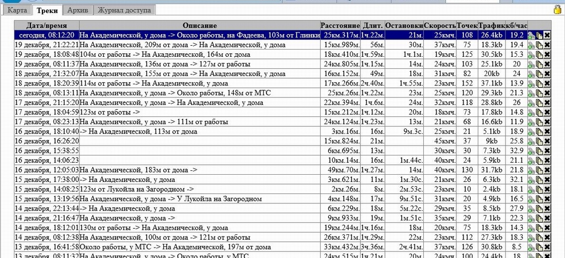Copy the 19 декабря 21:22:21 track
Screen dimensions: 565x258
tap(539, 45)
